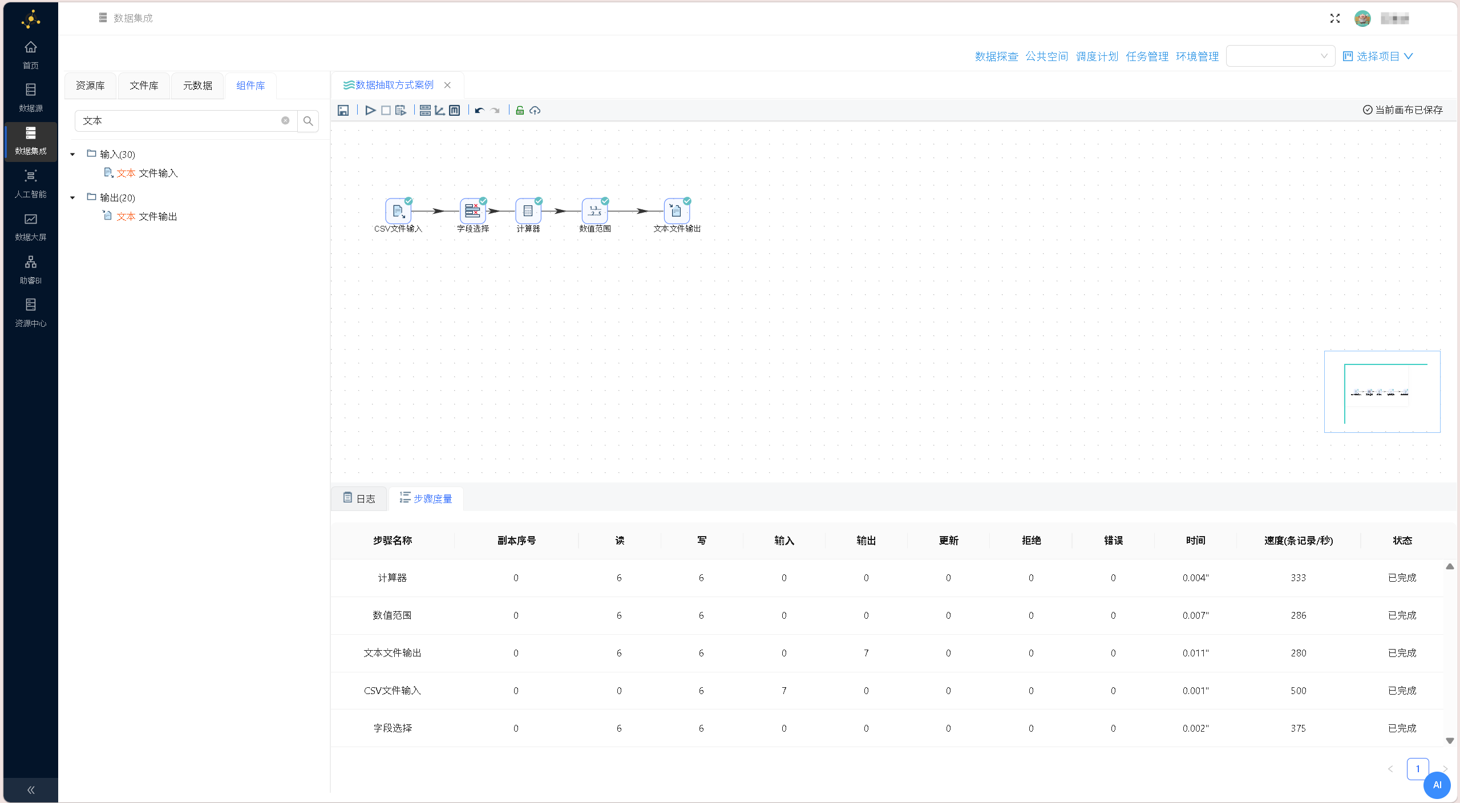Select the 数值范围 node on canvas
This screenshot has height=803, width=1460.
pos(595,212)
